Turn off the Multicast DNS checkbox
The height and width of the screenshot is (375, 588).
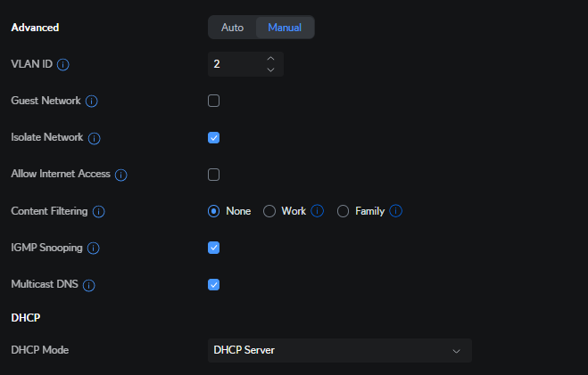214,284
